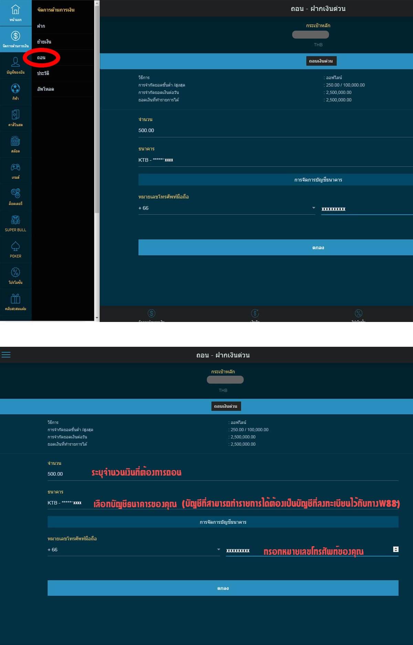
Task: Open the KTB bank selector in upper screenshot
Action: pyautogui.click(x=276, y=160)
